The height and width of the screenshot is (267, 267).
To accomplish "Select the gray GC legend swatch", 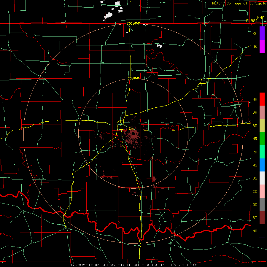I will click(262, 204).
